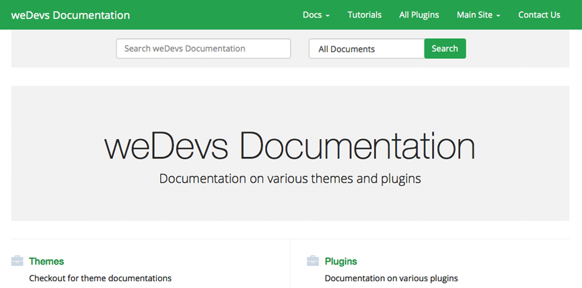
Task: Expand the Main Site dropdown menu
Action: 478,15
